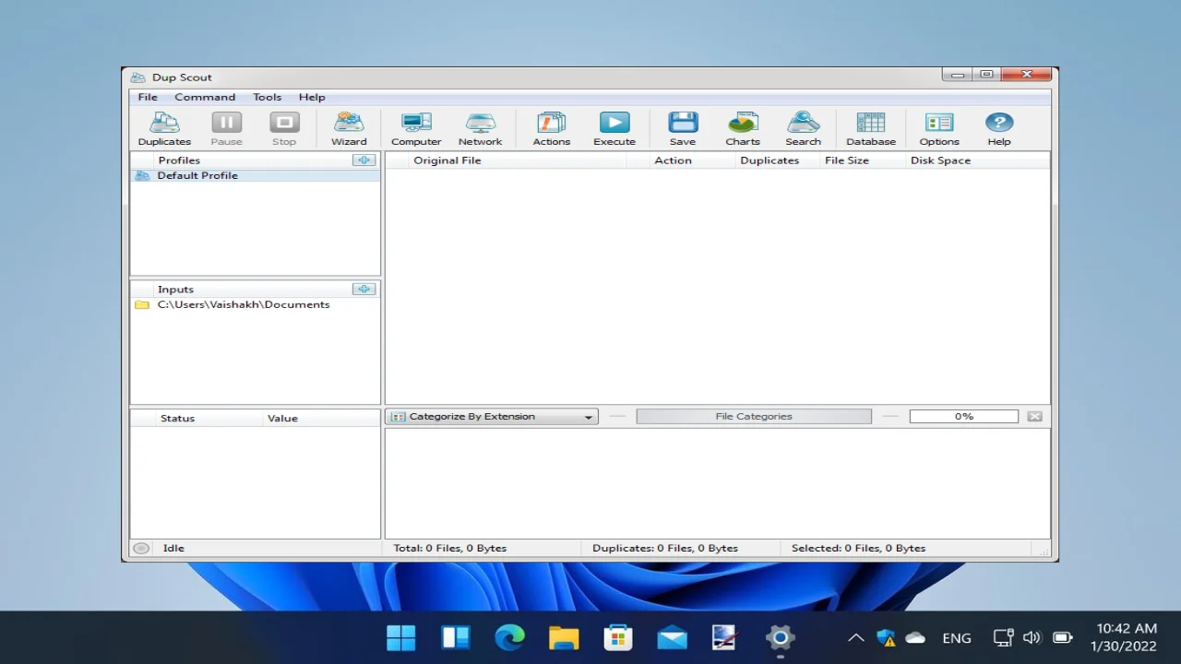Click the Help toolbar icon
The image size is (1181, 664).
[x=999, y=128]
